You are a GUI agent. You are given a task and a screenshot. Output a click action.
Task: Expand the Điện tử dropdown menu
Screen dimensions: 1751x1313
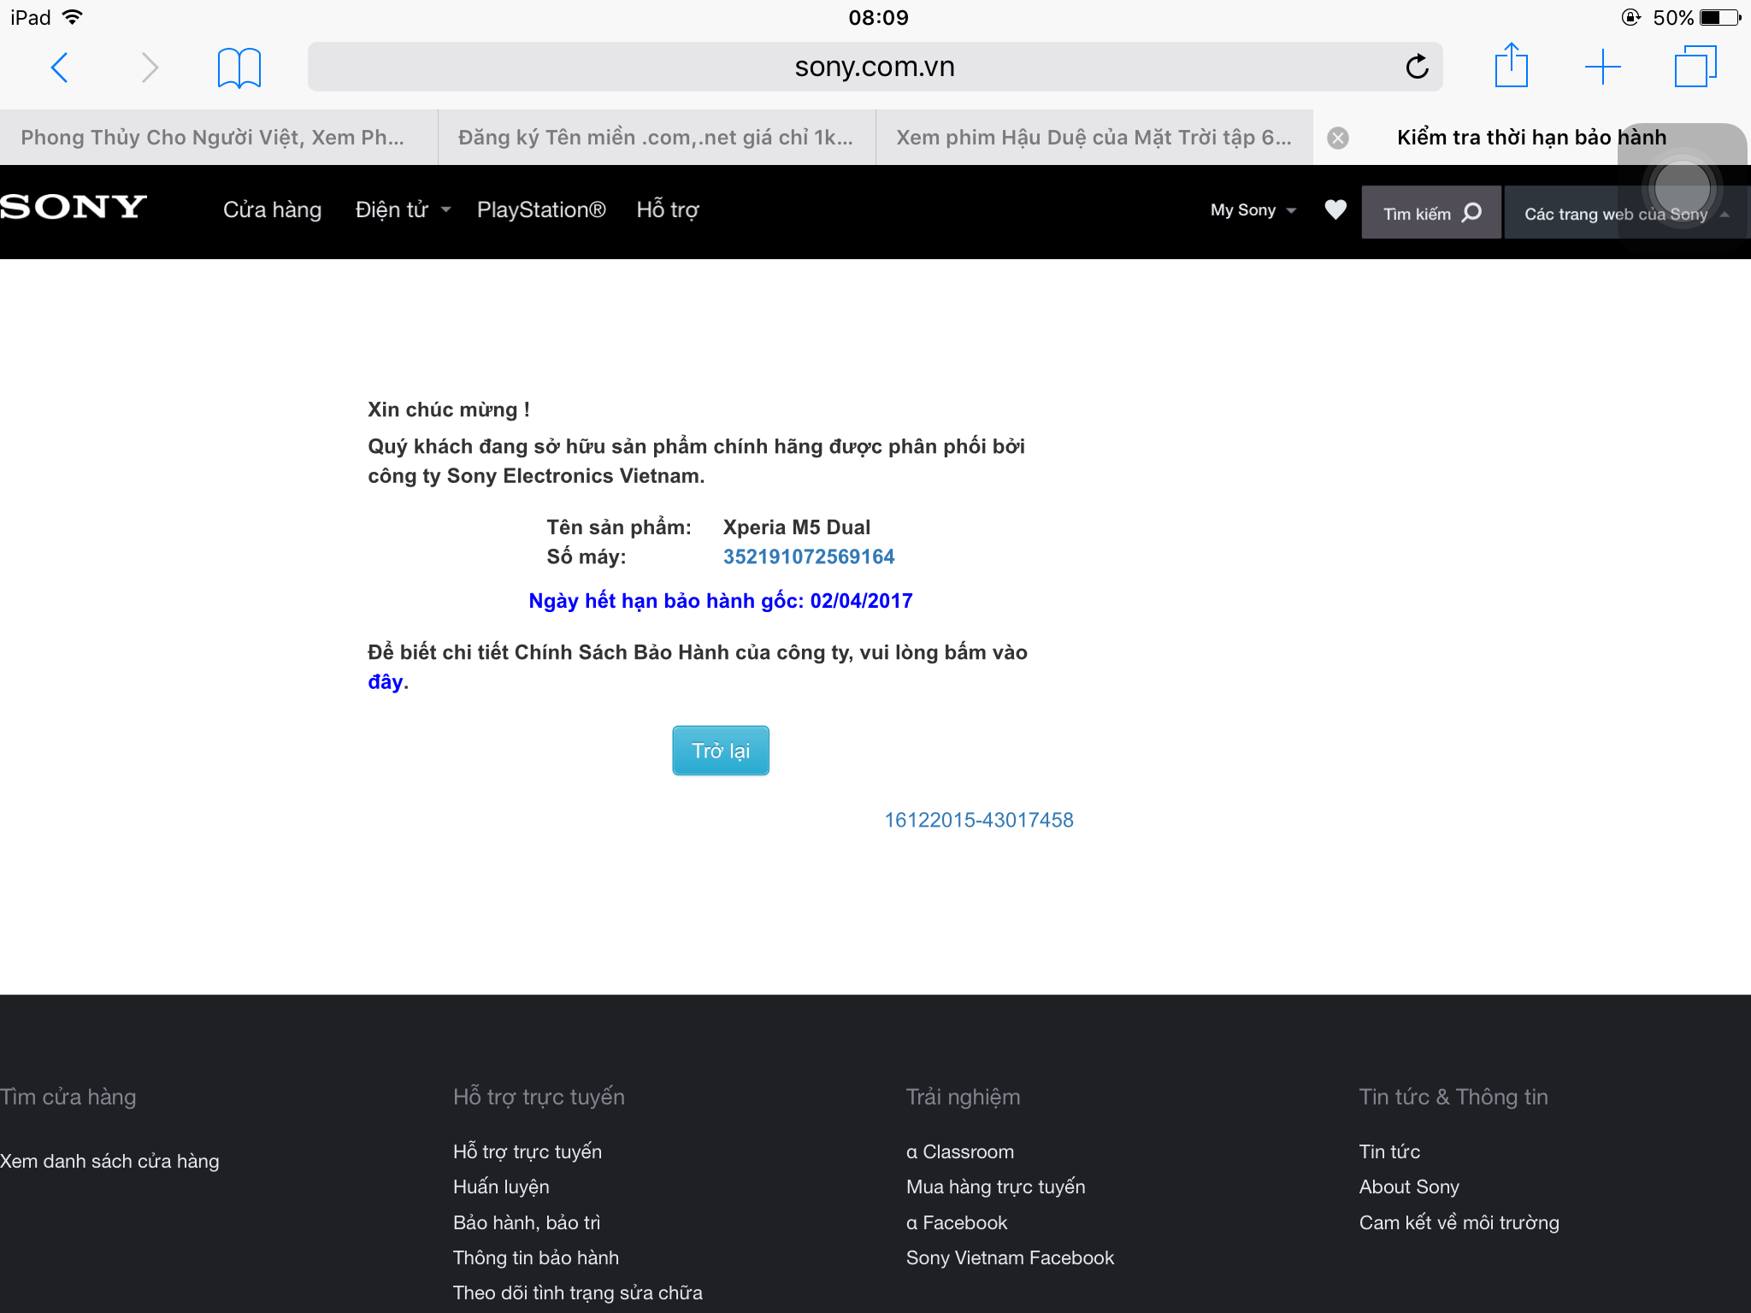[x=403, y=209]
